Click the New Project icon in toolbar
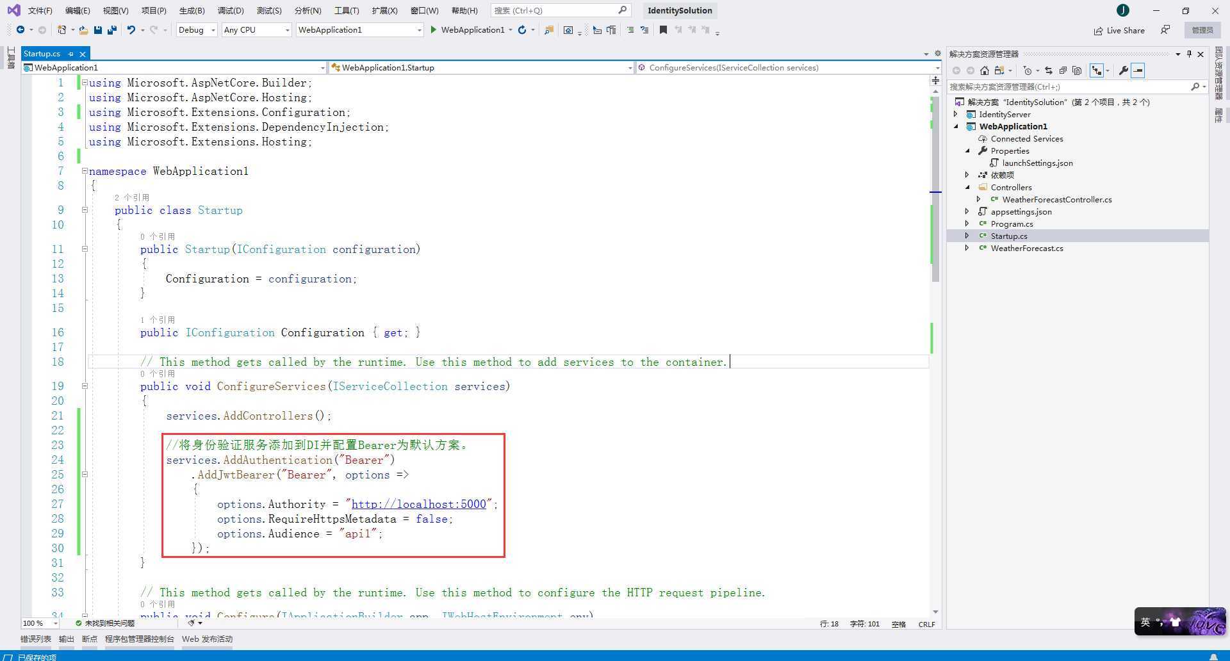 pos(61,30)
